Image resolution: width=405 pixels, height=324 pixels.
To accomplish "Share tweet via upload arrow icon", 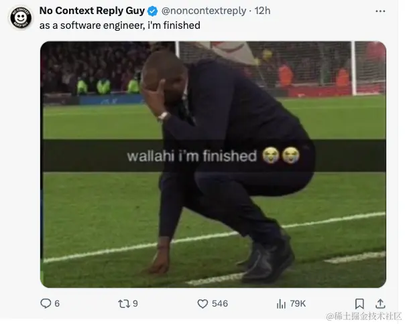I will point(380,304).
